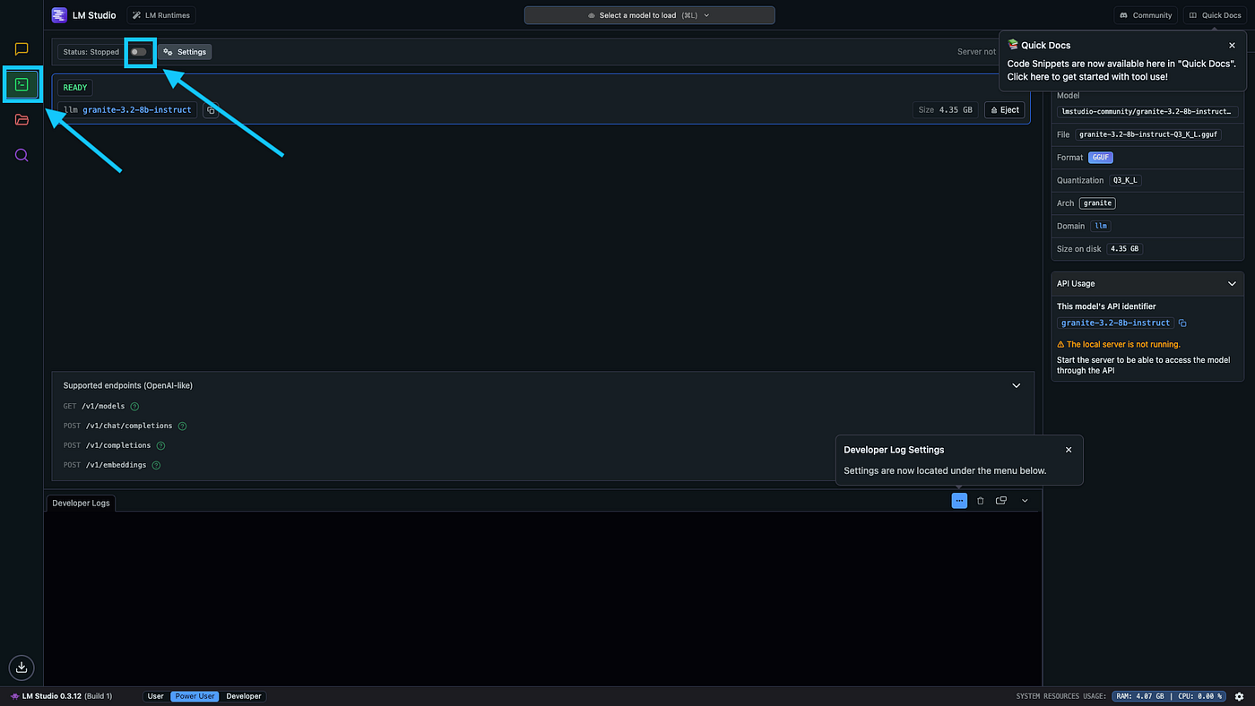This screenshot has width=1255, height=706.
Task: Show help for the /v1/chat/completions endpoint
Action: click(182, 426)
